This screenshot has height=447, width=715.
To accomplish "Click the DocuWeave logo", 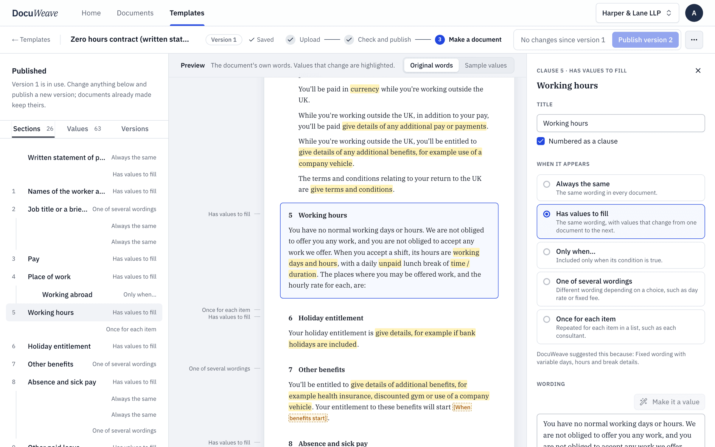I will (35, 13).
